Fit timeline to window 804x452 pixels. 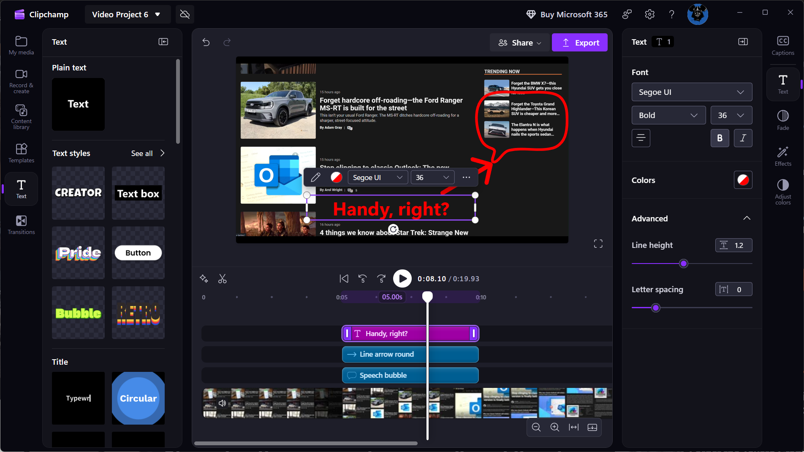tap(573, 427)
